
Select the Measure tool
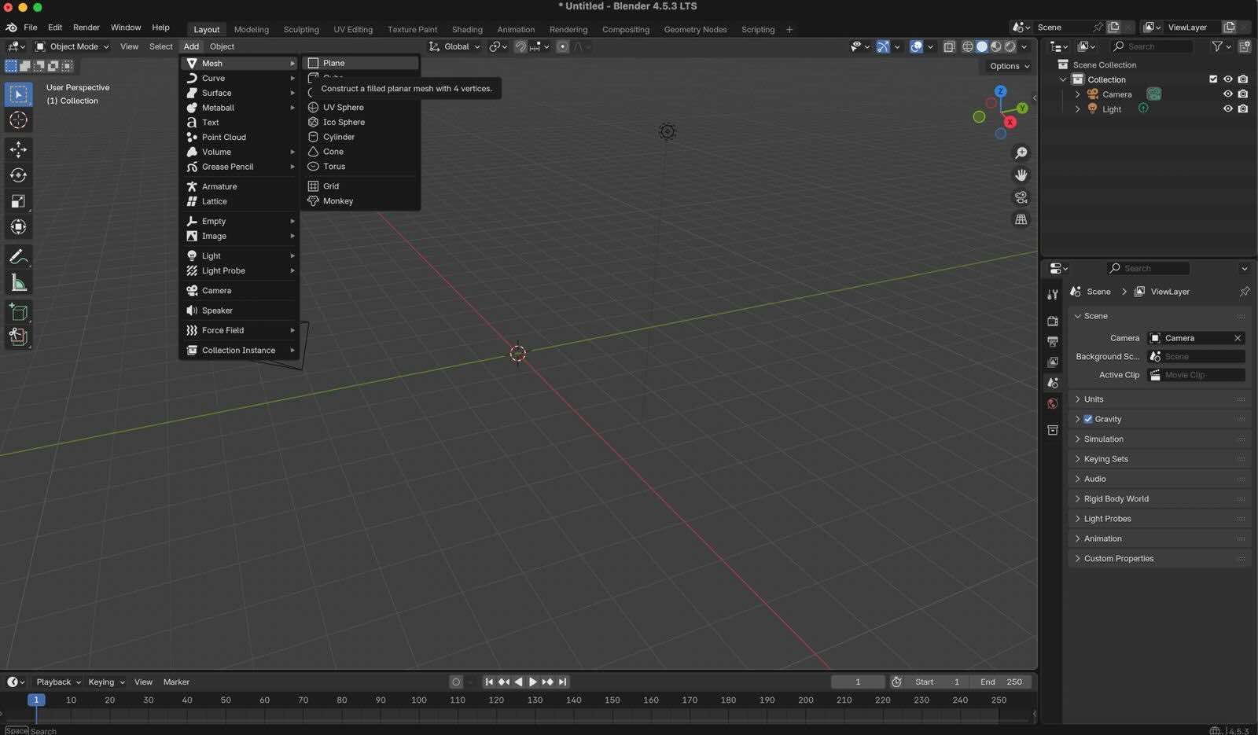pyautogui.click(x=18, y=283)
